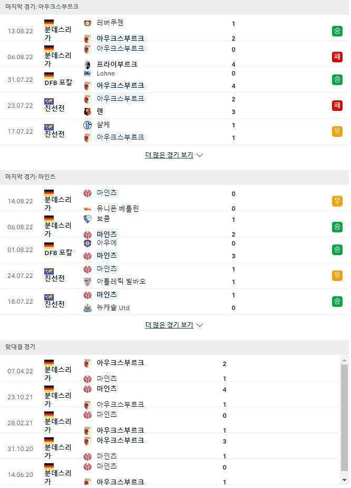Click the red 패 badge for 06.08.22

tap(337, 57)
